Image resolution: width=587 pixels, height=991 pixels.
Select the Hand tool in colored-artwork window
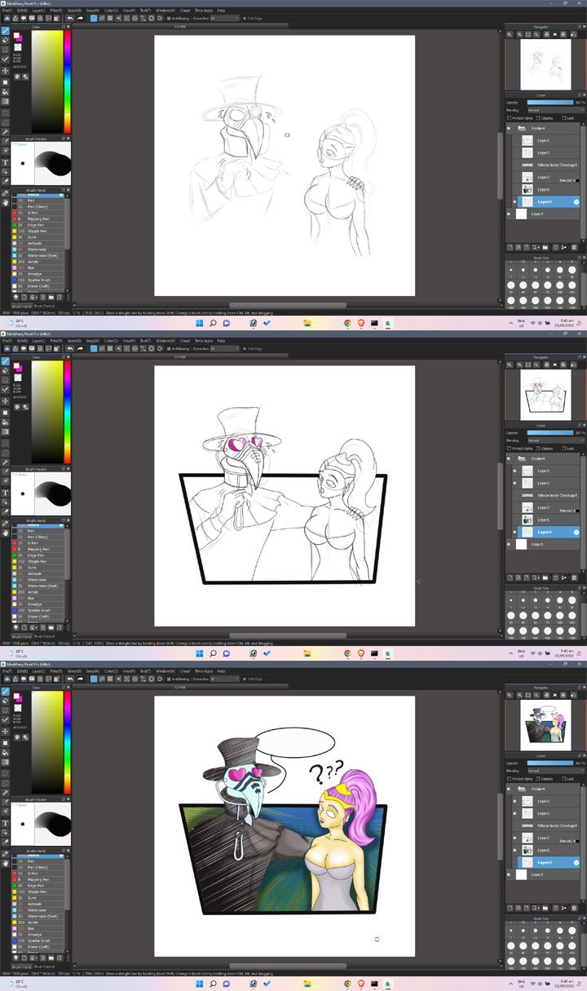point(5,864)
